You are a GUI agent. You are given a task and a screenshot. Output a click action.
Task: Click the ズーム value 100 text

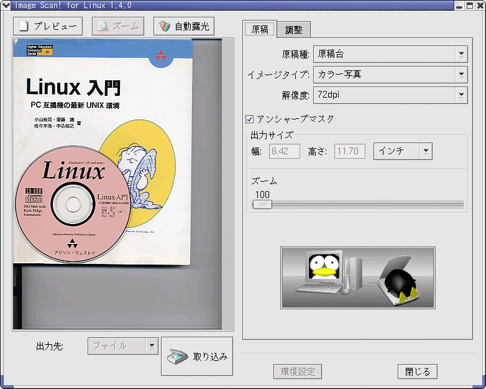pyautogui.click(x=262, y=195)
